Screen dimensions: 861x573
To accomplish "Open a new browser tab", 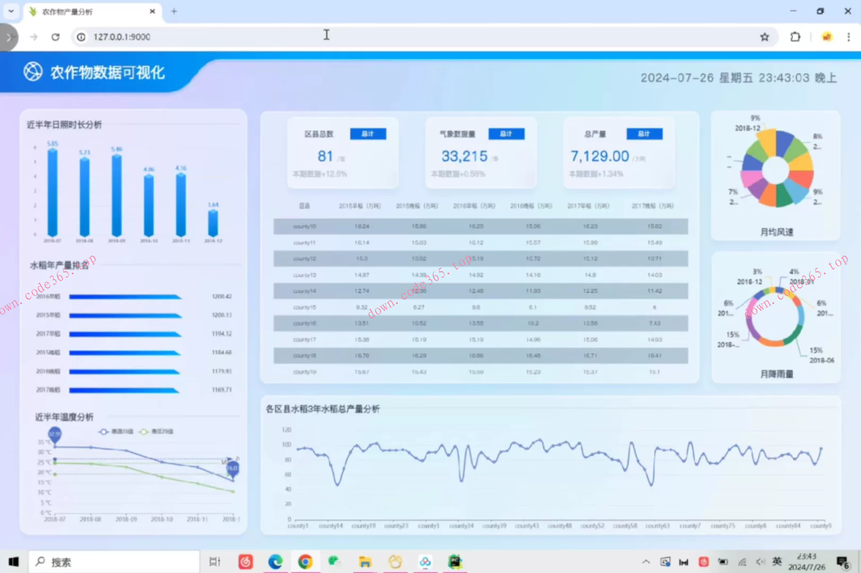I will coord(174,11).
